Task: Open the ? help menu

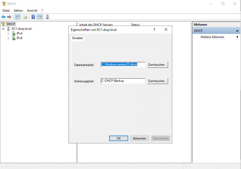Action: point(42,11)
